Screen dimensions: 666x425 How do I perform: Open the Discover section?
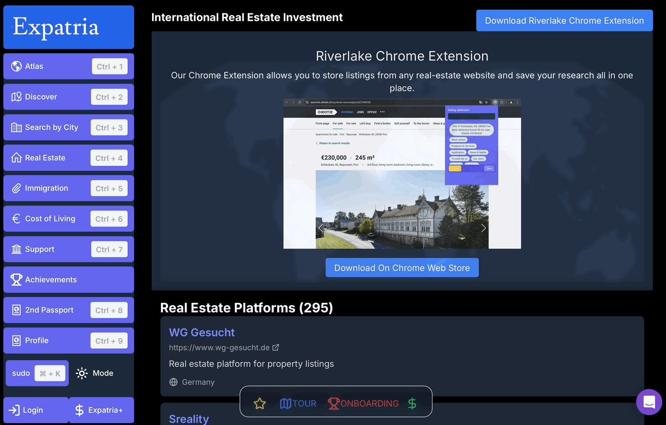pyautogui.click(x=69, y=97)
